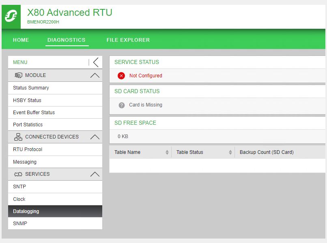The height and width of the screenshot is (243, 327).
Task: Click the SD Card Status heading
Action: [137, 91]
